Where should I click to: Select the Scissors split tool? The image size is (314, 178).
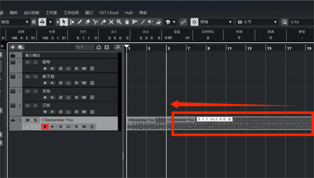96,22
